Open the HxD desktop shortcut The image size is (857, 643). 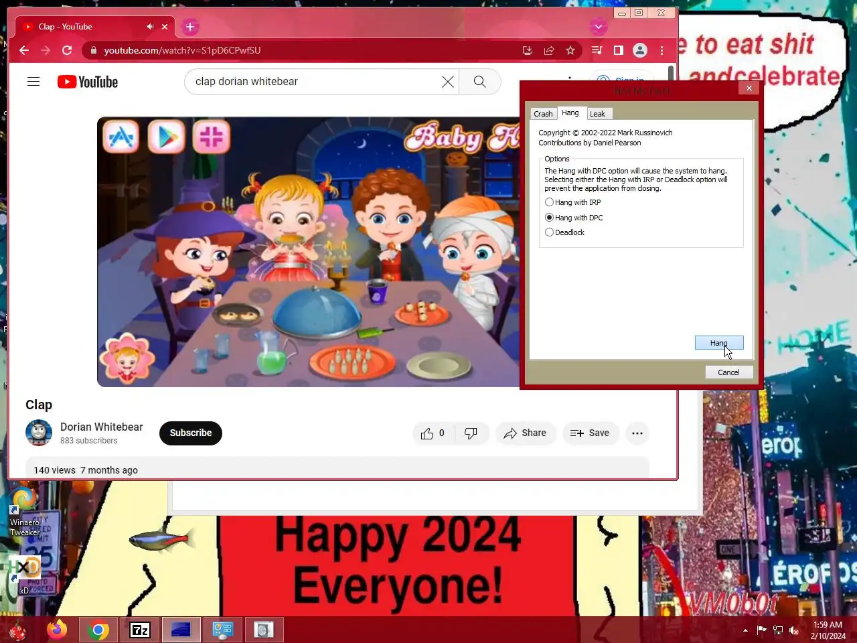coord(24,575)
